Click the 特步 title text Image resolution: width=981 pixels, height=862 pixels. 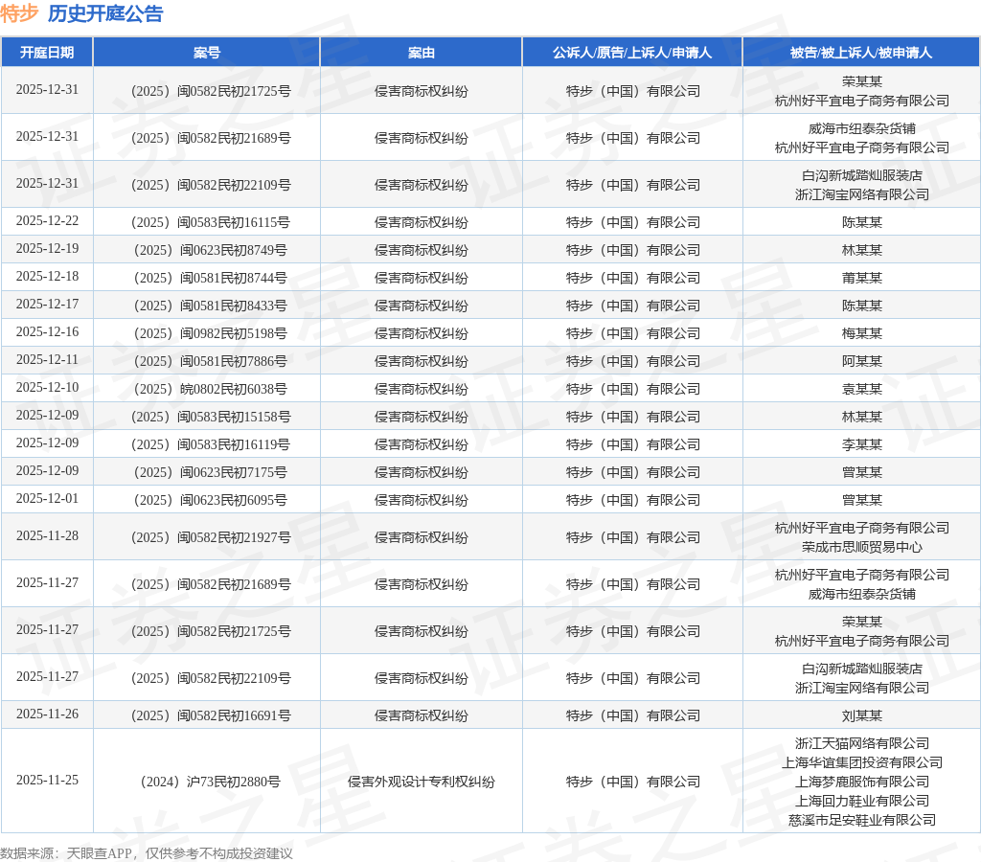point(19,13)
